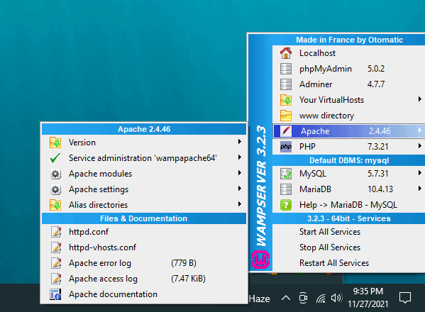Click the Wi-Fi network tray icon
This screenshot has width=425, height=312.
(x=321, y=299)
